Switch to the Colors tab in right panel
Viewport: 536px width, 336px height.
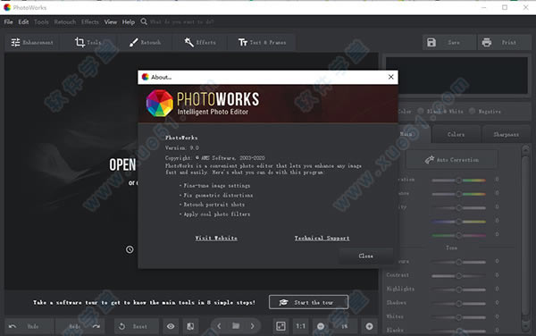coord(456,134)
